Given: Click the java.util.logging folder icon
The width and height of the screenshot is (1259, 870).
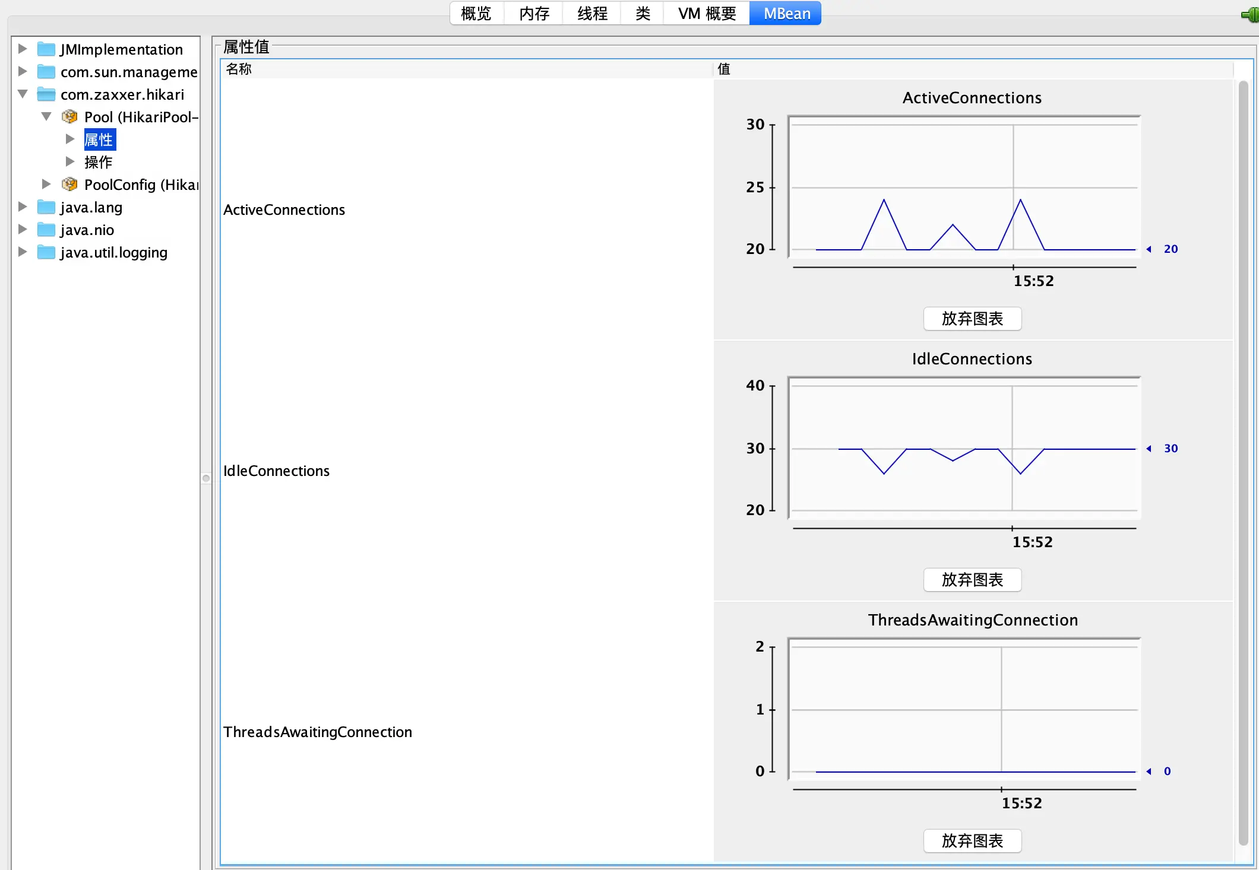Looking at the screenshot, I should (x=46, y=252).
